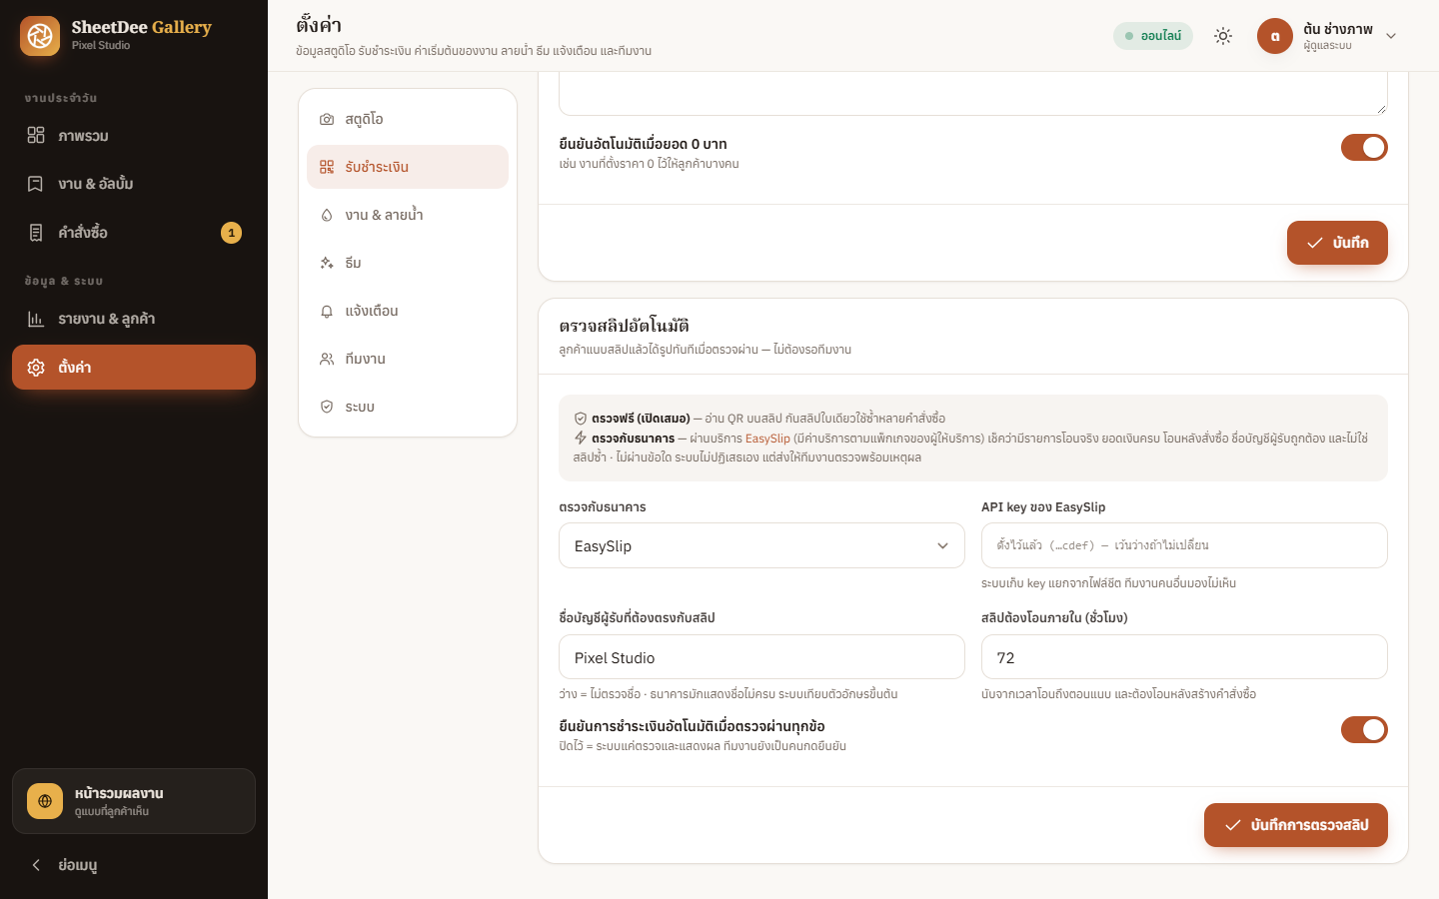Click the people icon beside ทีมงาน

327,359
